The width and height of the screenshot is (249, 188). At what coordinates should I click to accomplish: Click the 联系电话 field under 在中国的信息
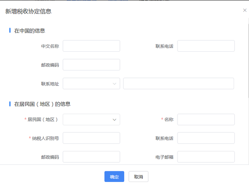206,46
